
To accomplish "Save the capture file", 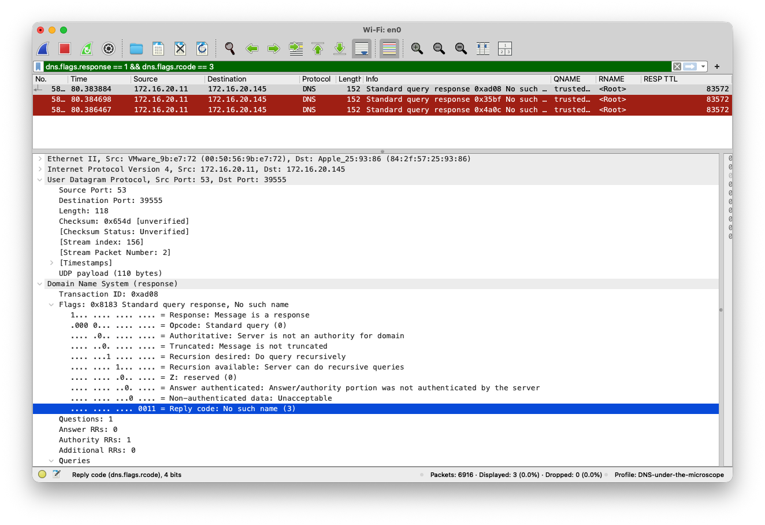I will pos(158,49).
